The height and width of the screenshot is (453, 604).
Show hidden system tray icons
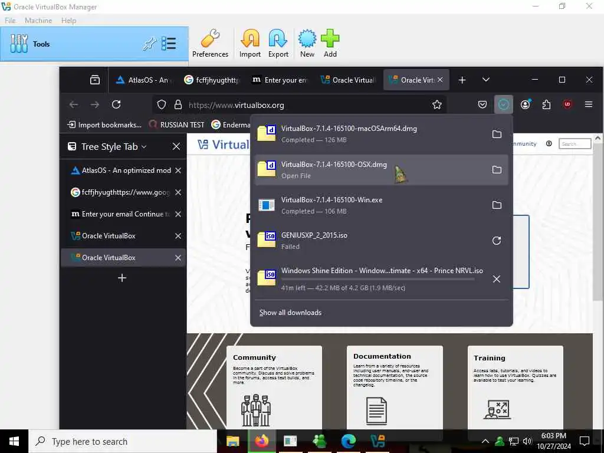click(485, 441)
